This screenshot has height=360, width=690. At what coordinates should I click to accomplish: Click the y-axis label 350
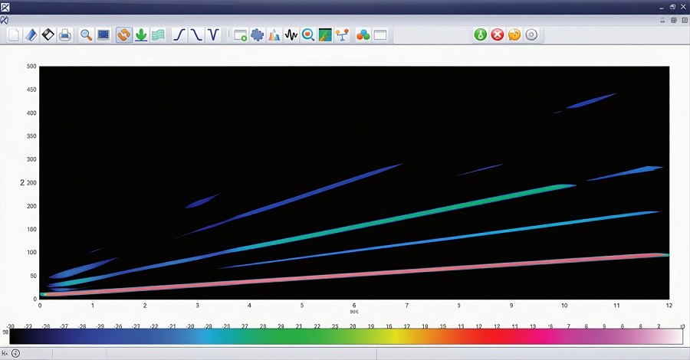tap(31, 136)
